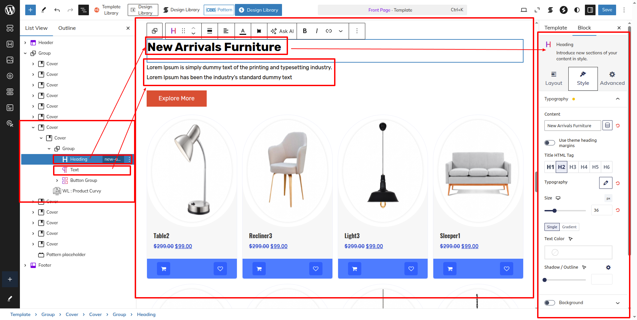Select parent block icon in block toolbar

click(155, 31)
